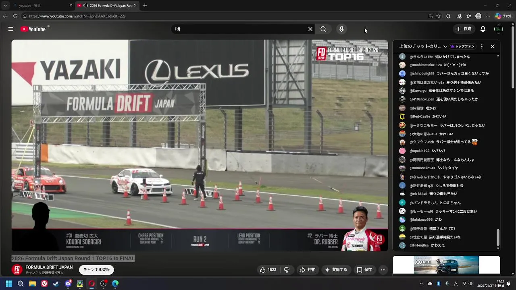Open the channel avatar FD Japan logo
This screenshot has width=516, height=290.
17,270
